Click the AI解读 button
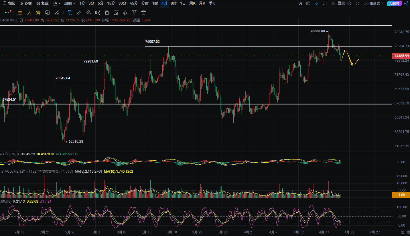The width and height of the screenshot is (410, 236). tap(394, 3)
